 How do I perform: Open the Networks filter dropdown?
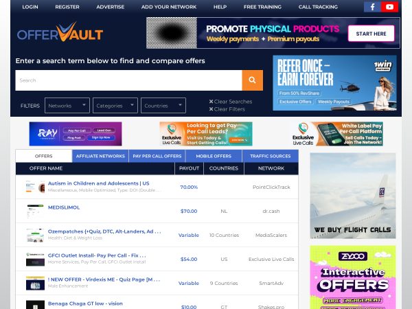point(67,105)
